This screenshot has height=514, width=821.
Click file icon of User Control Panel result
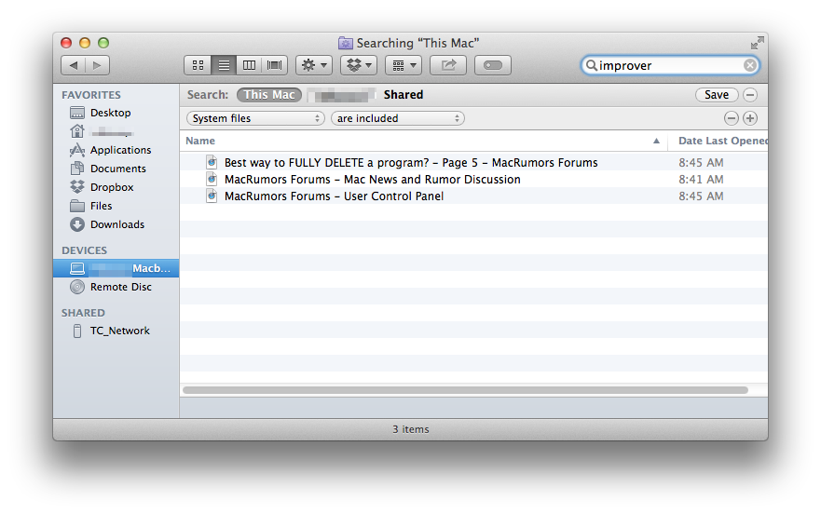coord(212,196)
